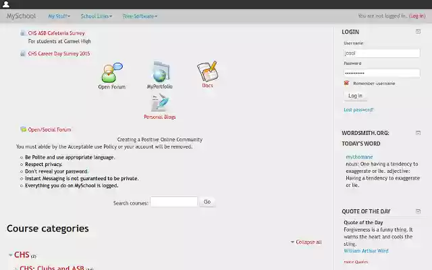
Task: Click the Course categories heading
Action: [48, 228]
